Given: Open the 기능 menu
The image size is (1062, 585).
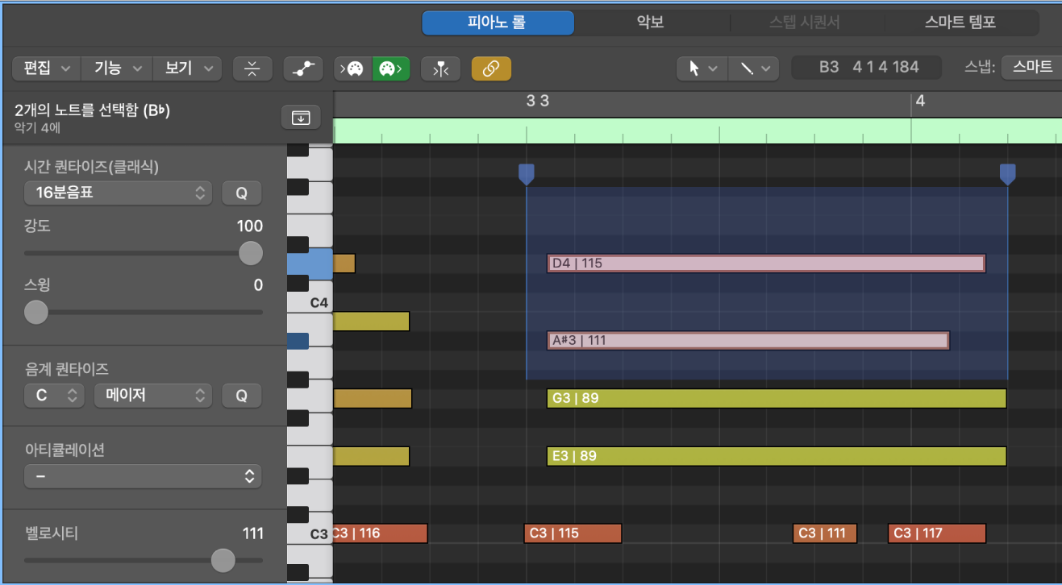Looking at the screenshot, I should pos(117,68).
